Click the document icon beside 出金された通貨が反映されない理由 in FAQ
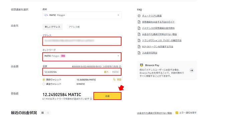The width and height of the screenshot is (227, 122). [x=139, y=34]
